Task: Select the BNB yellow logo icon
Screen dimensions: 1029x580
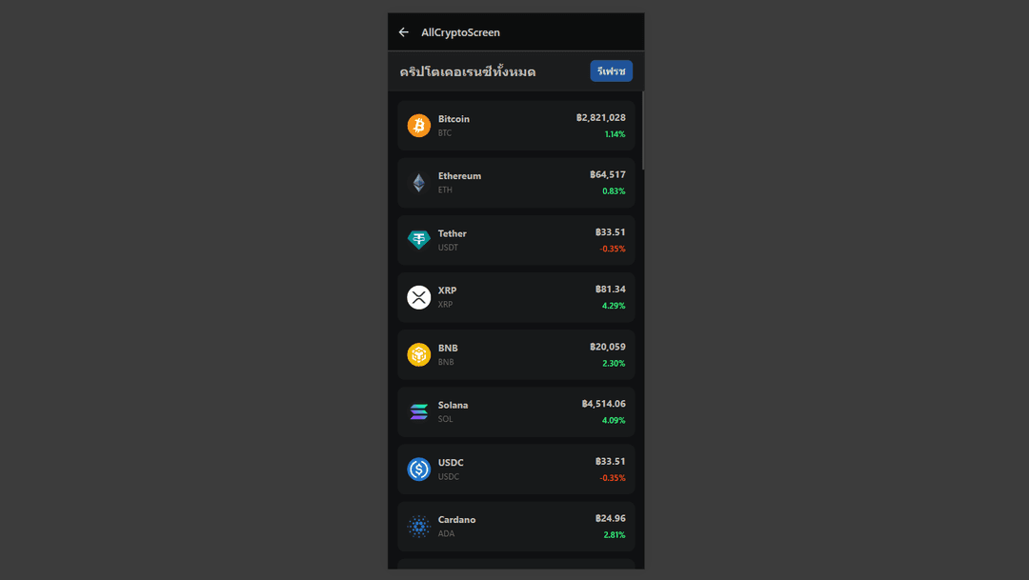Action: [x=419, y=353]
